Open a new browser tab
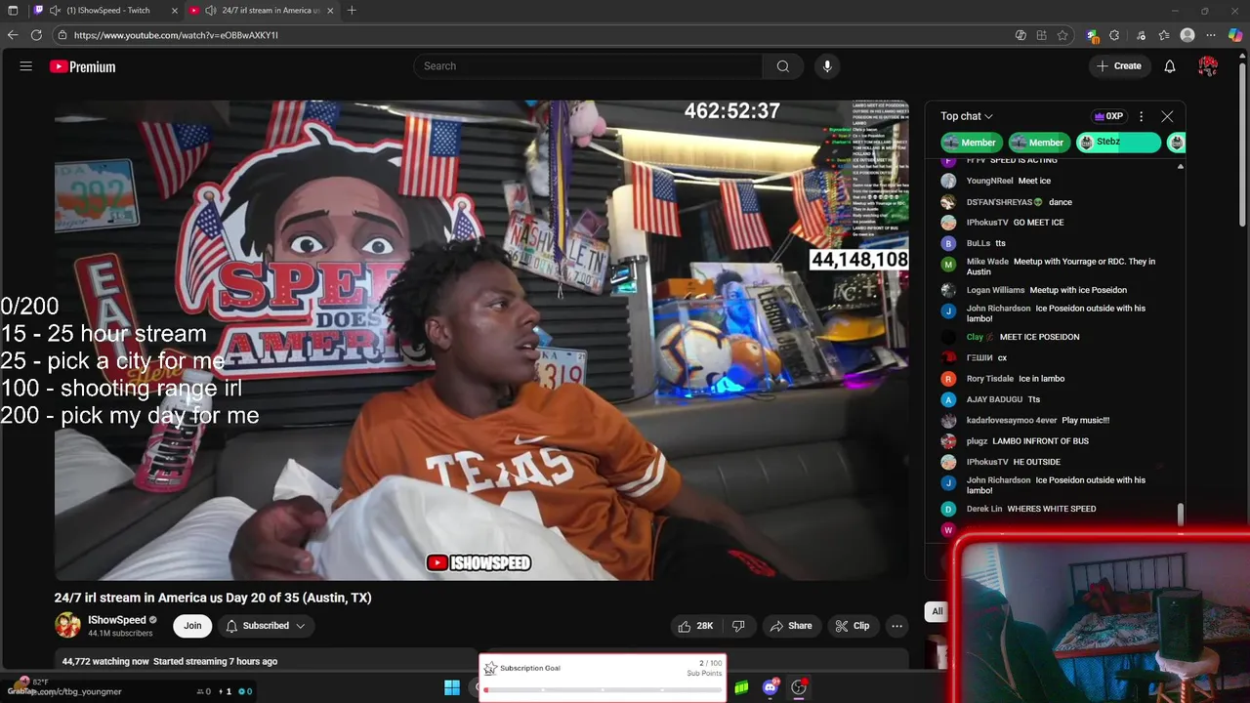1250x703 pixels. [x=352, y=11]
